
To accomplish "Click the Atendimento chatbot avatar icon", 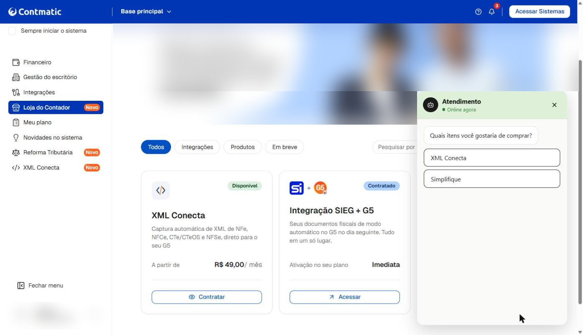I will coord(430,105).
